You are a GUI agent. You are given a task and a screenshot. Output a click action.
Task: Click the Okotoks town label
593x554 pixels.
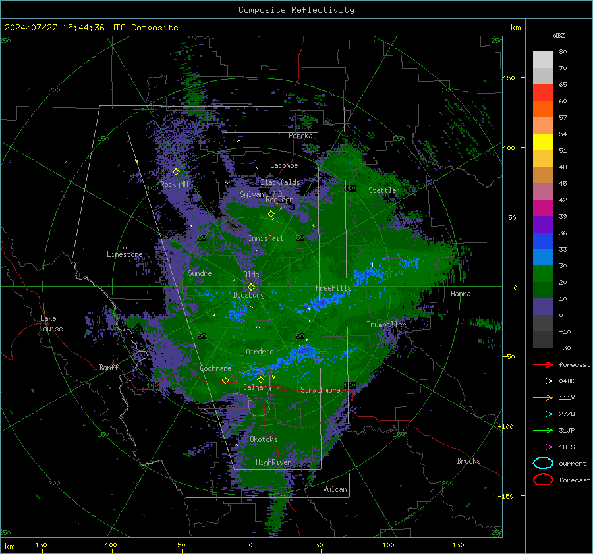coord(264,439)
